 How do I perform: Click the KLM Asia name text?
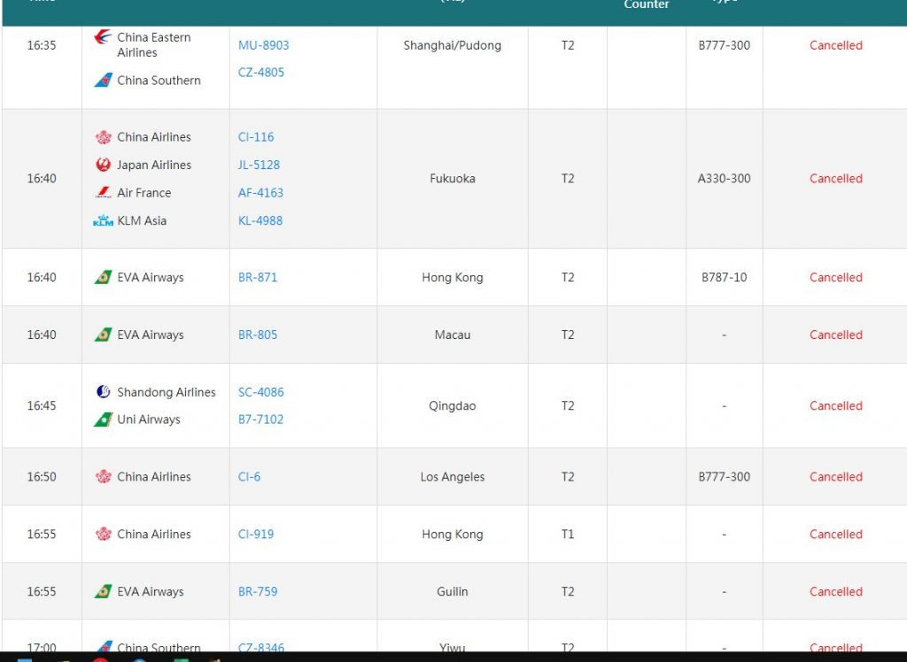[x=142, y=220]
